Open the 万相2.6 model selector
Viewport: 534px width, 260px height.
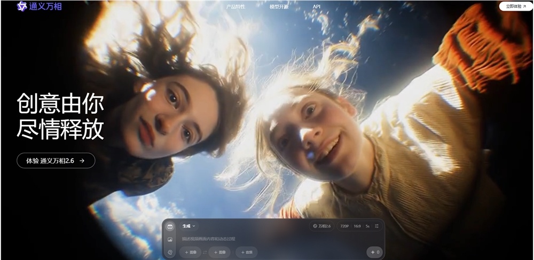322,226
